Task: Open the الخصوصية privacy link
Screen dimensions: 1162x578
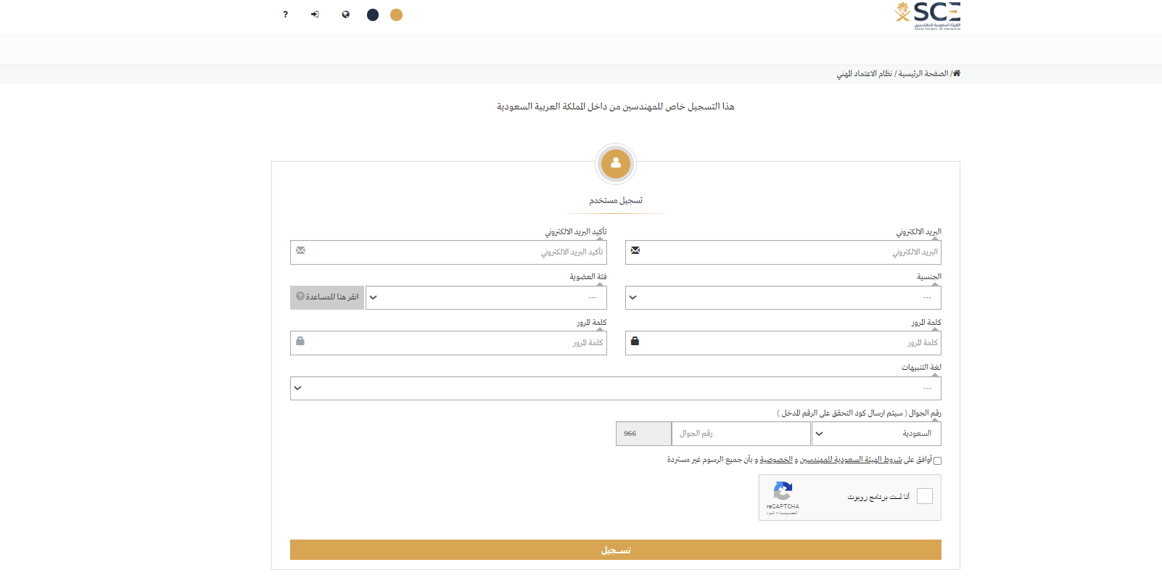Action: [x=776, y=460]
